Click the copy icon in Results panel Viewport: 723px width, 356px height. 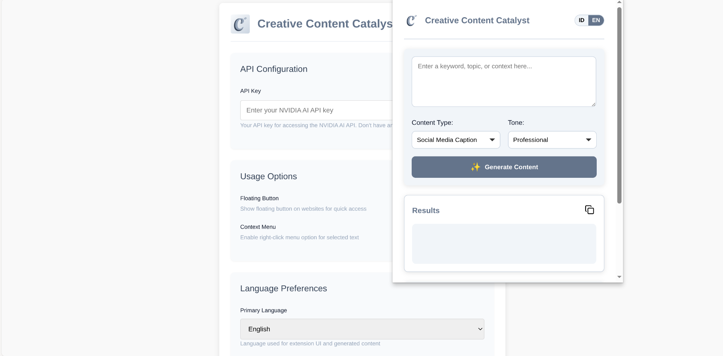pyautogui.click(x=589, y=210)
